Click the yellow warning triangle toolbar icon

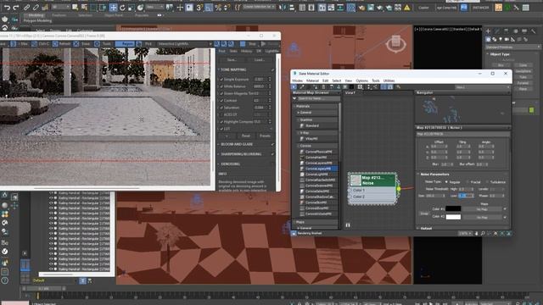(x=407, y=8)
